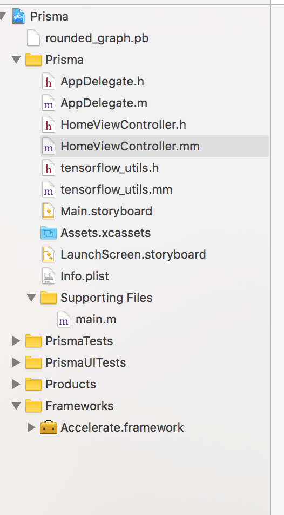Image resolution: width=284 pixels, height=515 pixels.
Task: Expand the Products folder
Action: pos(16,384)
